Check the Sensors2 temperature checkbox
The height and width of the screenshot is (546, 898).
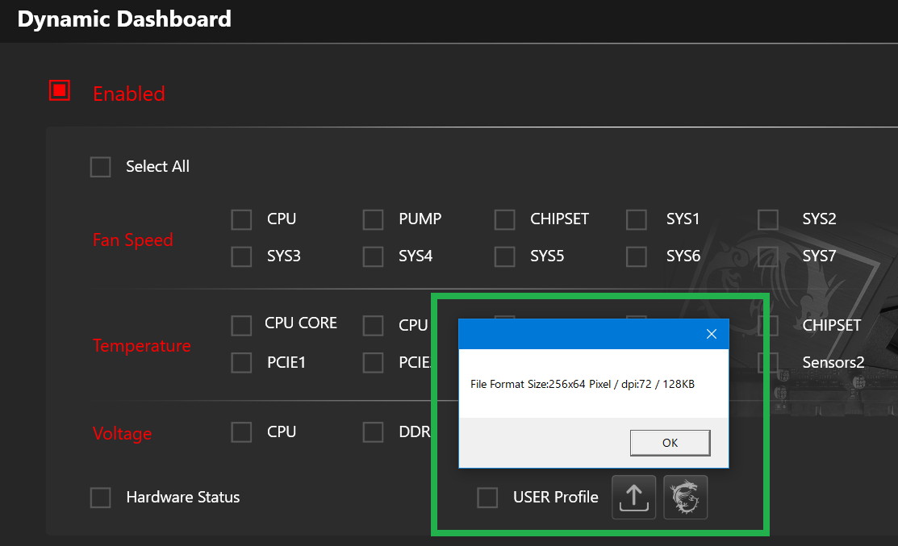pyautogui.click(x=768, y=363)
